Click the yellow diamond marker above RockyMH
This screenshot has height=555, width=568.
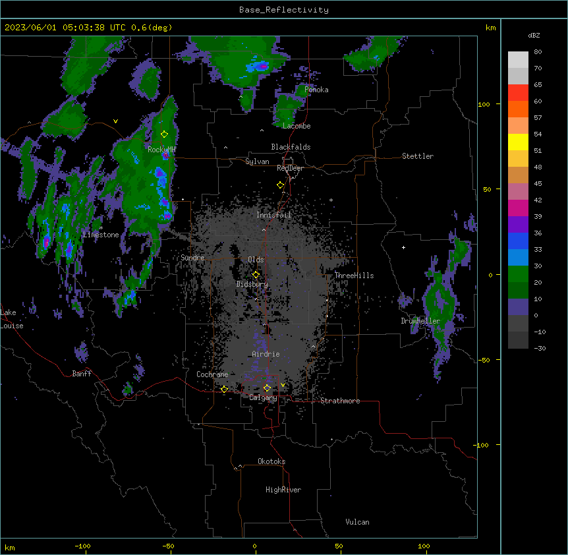point(164,134)
